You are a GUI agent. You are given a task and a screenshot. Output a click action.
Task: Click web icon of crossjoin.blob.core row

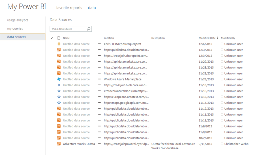coord(59,85)
